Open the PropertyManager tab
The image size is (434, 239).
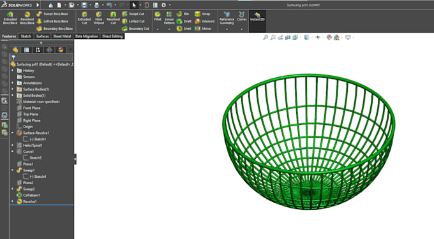pos(27,50)
